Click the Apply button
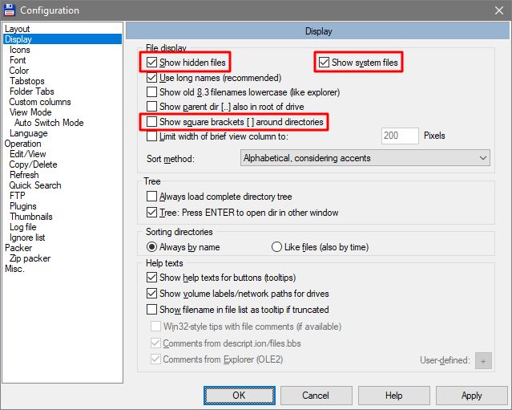512x410 pixels. click(x=471, y=396)
